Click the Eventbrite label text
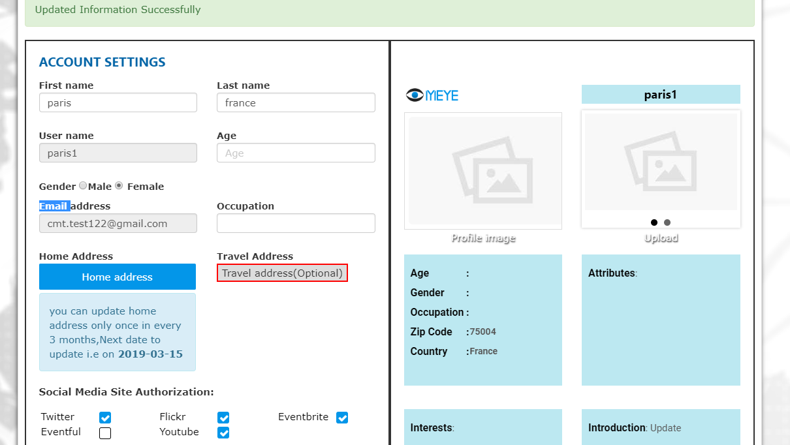This screenshot has height=445, width=790. tap(303, 417)
